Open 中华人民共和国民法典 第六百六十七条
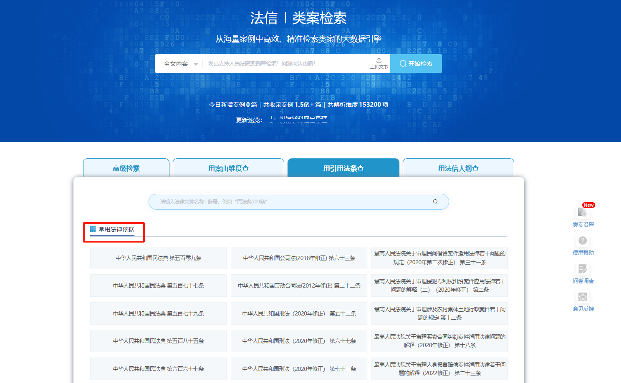Screen dimensions: 621x383 click(158, 369)
